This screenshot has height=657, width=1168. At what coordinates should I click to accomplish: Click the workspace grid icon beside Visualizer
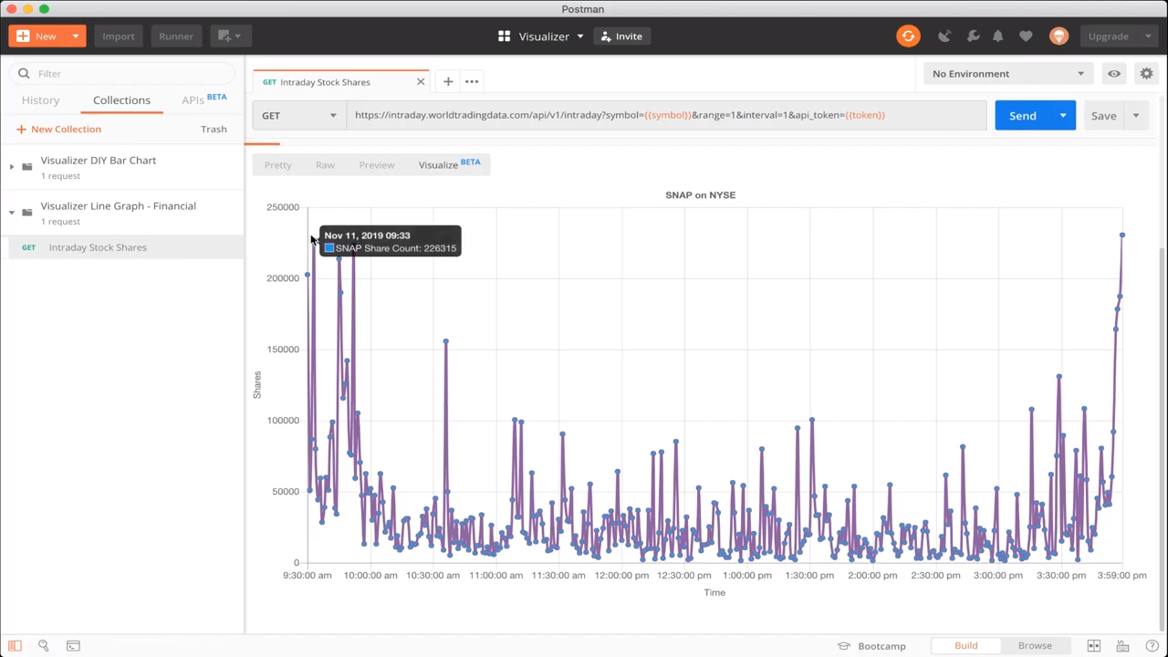(x=504, y=36)
